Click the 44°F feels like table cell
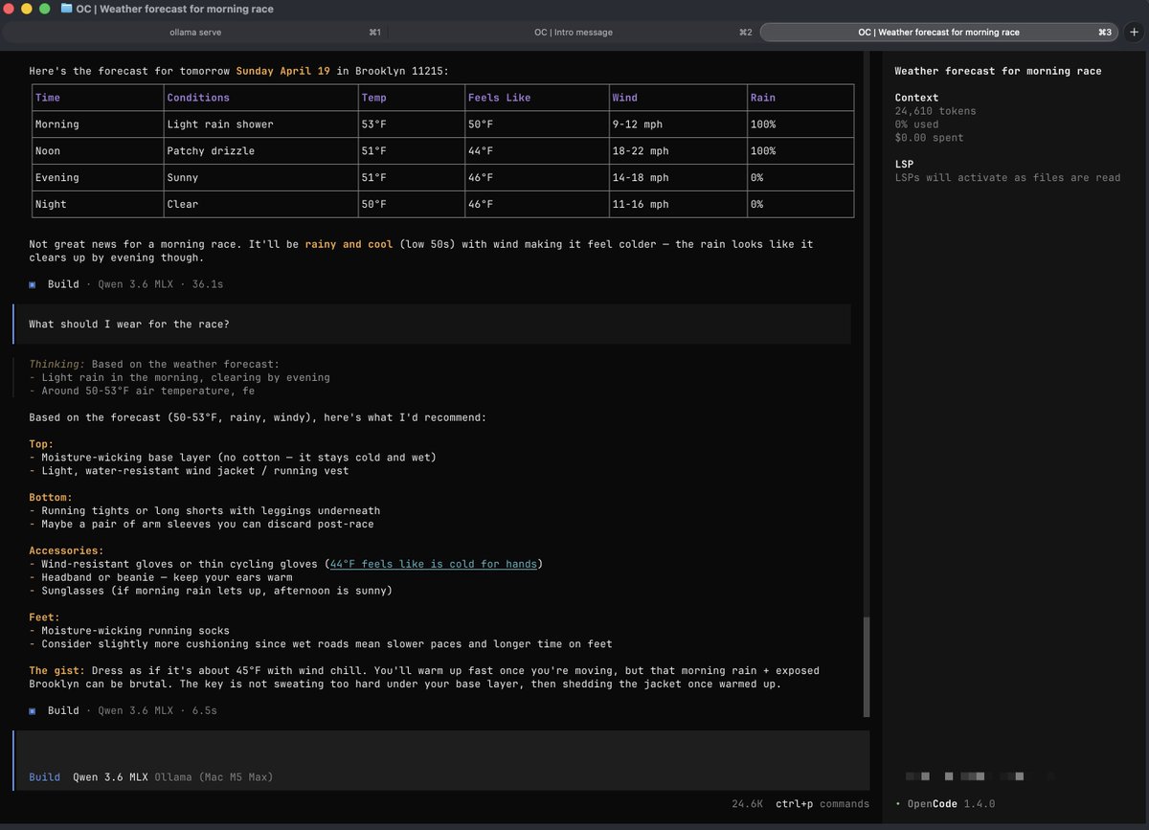This screenshot has height=830, width=1149. (x=481, y=151)
